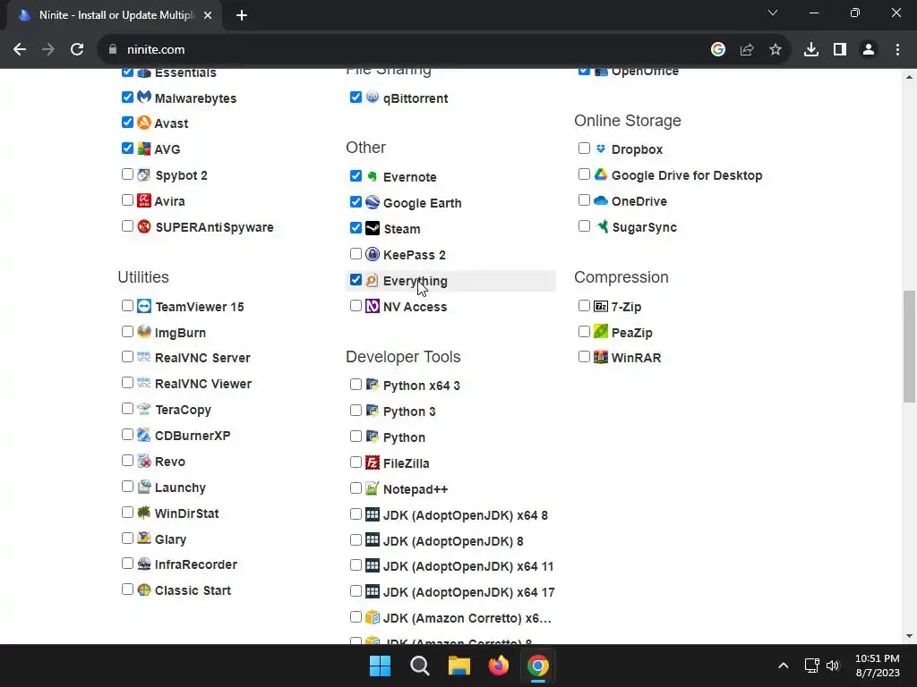Click the share this page button
This screenshot has height=687, width=917.
point(747,50)
